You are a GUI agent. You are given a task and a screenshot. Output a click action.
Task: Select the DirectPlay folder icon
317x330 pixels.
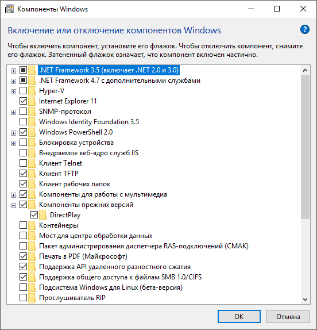(x=42, y=215)
